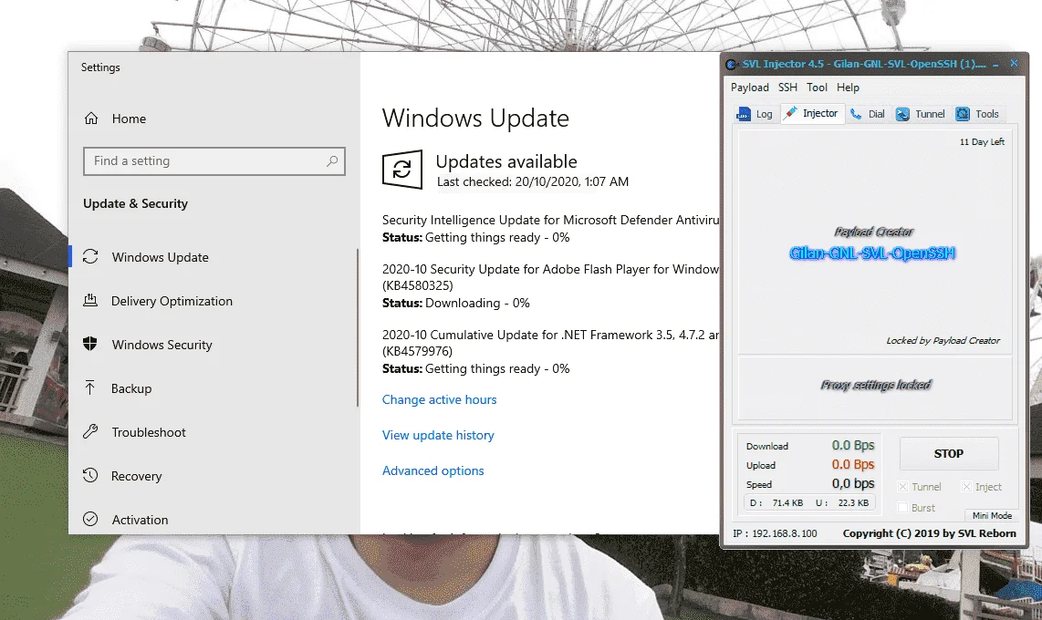Select Backup in sidebar
Viewport: 1042px width, 620px height.
(x=130, y=388)
